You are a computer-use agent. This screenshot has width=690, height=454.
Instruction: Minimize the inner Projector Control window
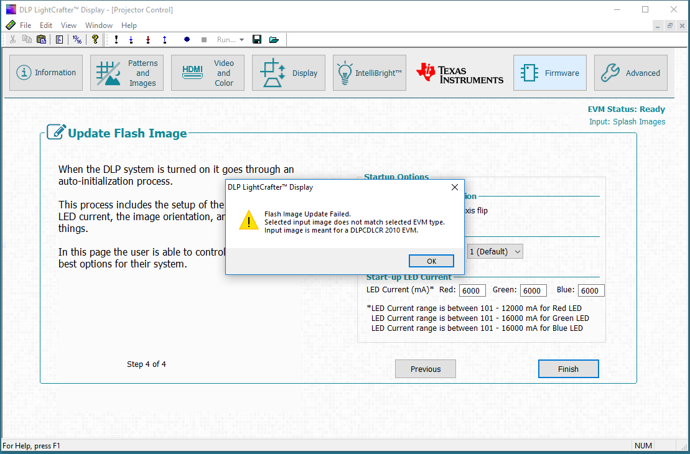click(x=658, y=26)
